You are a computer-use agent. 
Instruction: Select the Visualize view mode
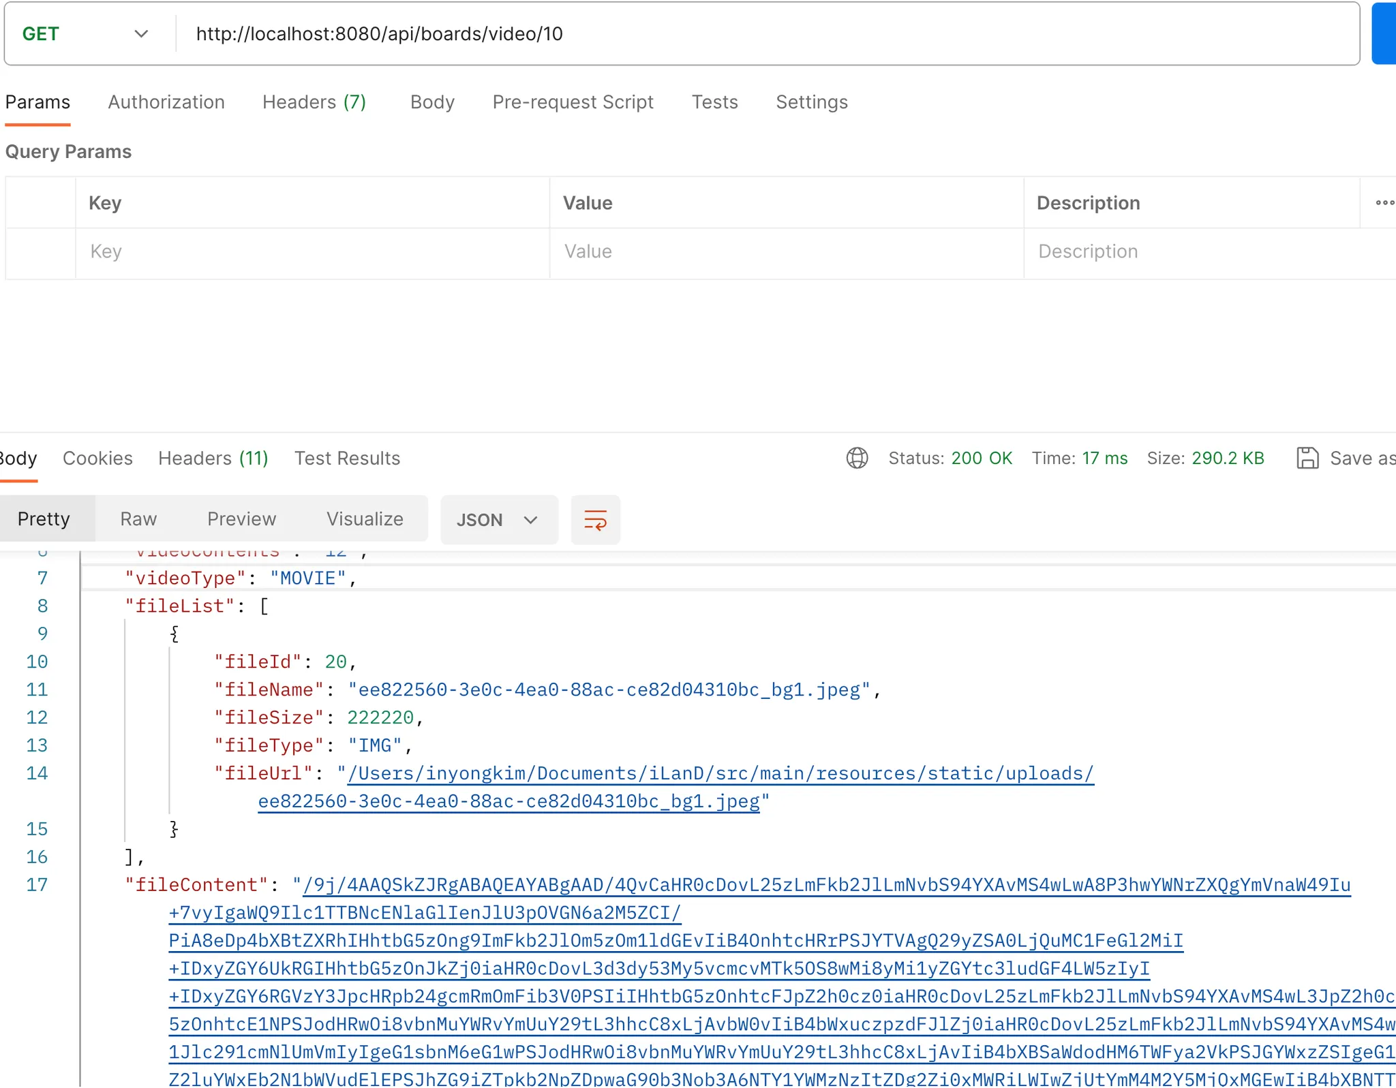[x=365, y=519]
